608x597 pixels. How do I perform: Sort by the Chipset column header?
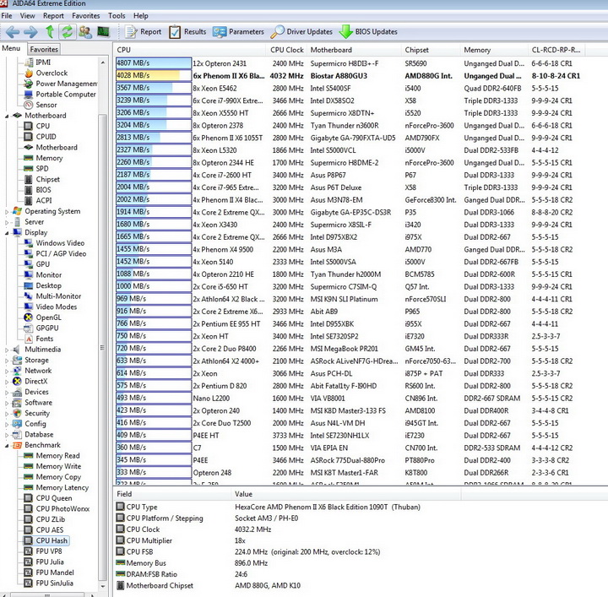pos(432,50)
